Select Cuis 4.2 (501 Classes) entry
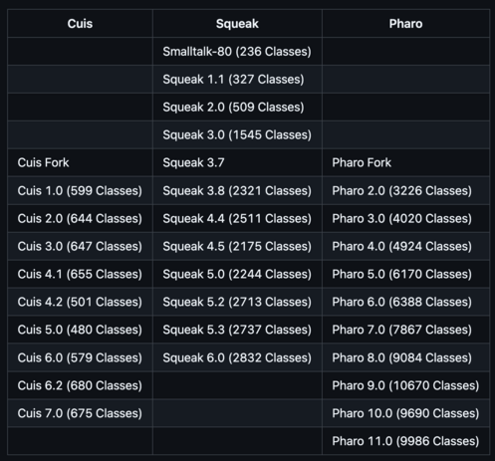Viewport: 495px width, 461px height. [80, 302]
